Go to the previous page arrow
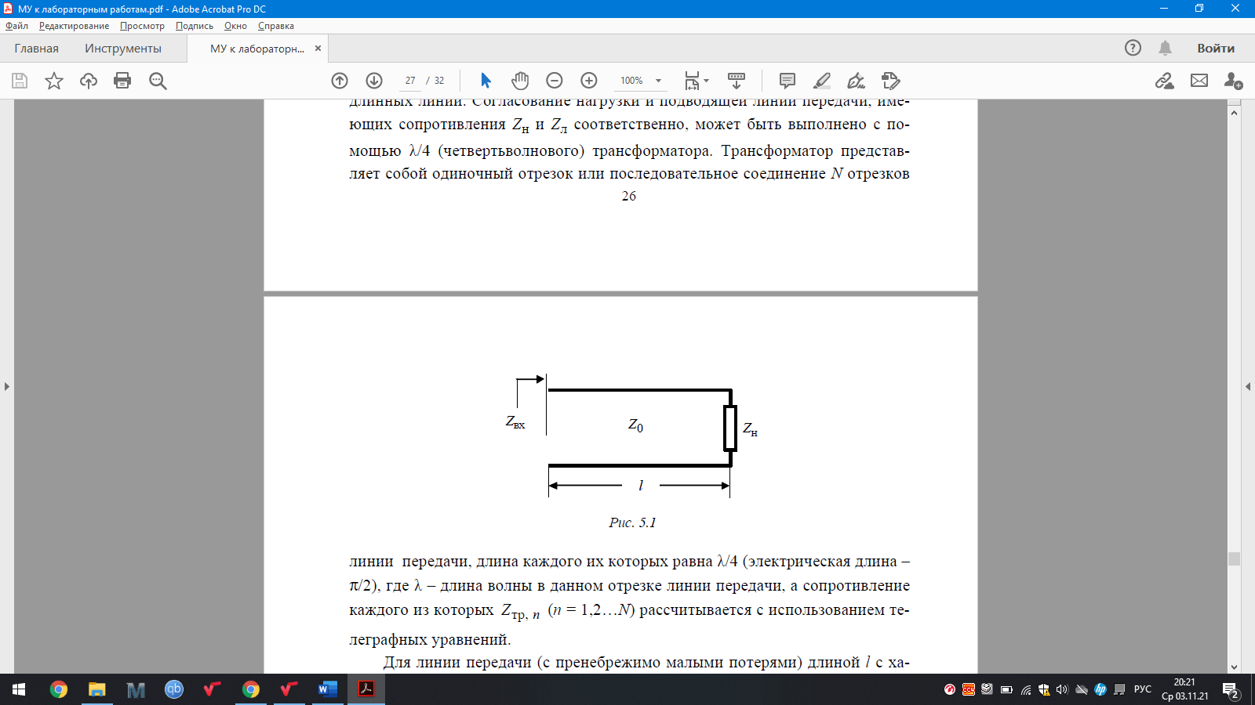Viewport: 1255px width, 705px height. (x=340, y=81)
